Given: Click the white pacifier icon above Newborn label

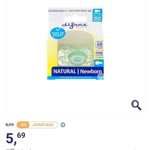Looking at the screenshot, I should coord(99,63).
